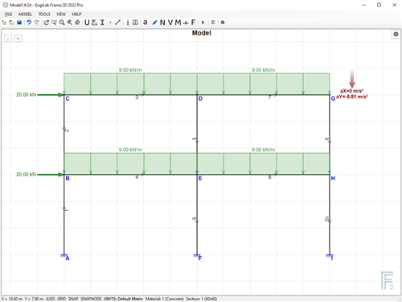Select the add node dot tool
The width and height of the screenshot is (402, 302).
click(110, 23)
